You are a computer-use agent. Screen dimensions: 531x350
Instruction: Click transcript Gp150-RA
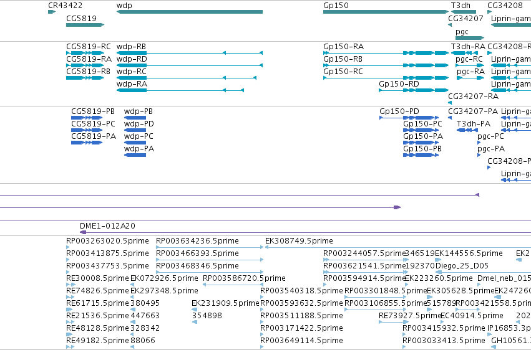pyautogui.click(x=386, y=53)
